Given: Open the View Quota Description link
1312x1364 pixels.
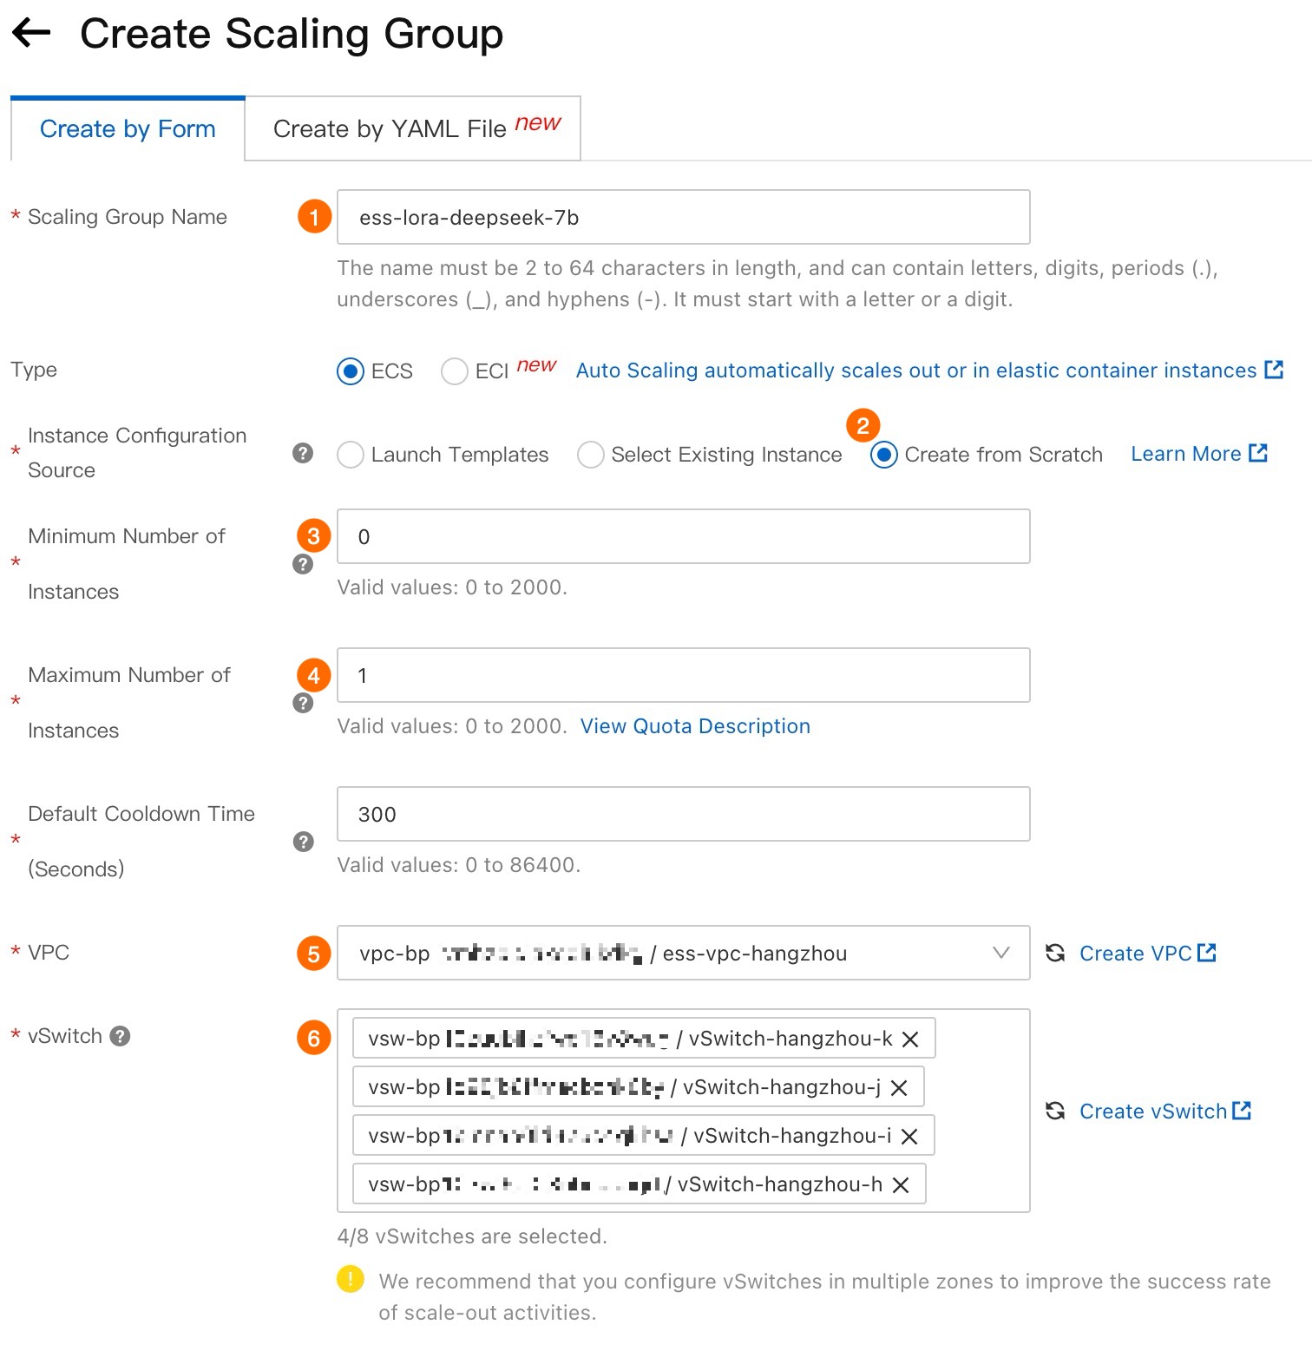Looking at the screenshot, I should point(695,726).
